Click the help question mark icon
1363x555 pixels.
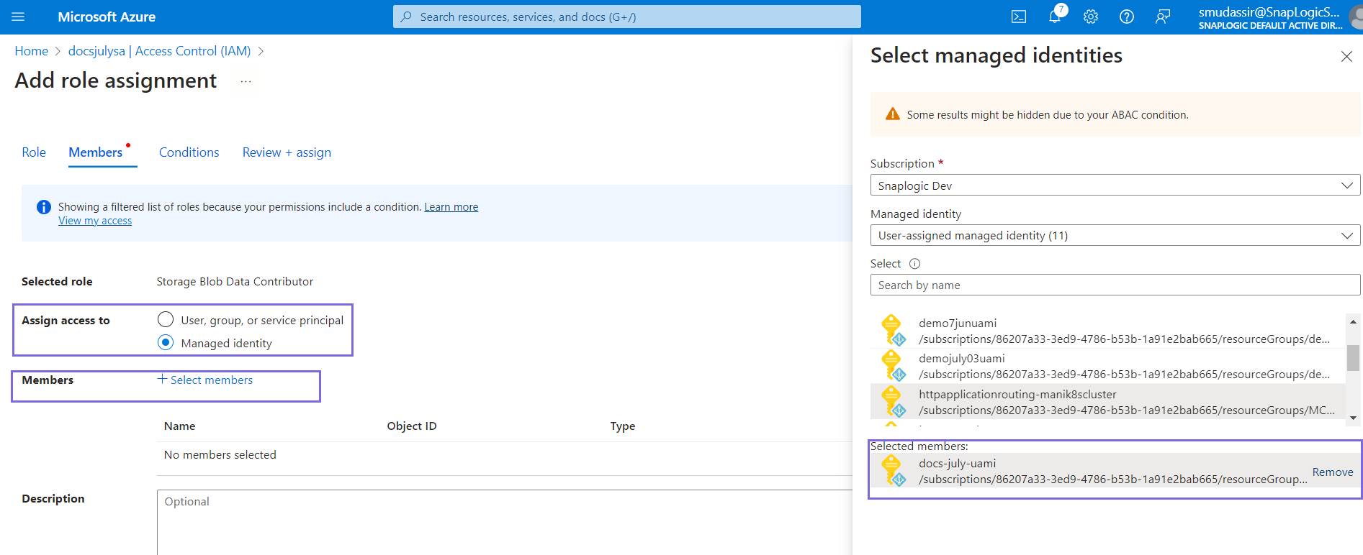pos(1127,17)
